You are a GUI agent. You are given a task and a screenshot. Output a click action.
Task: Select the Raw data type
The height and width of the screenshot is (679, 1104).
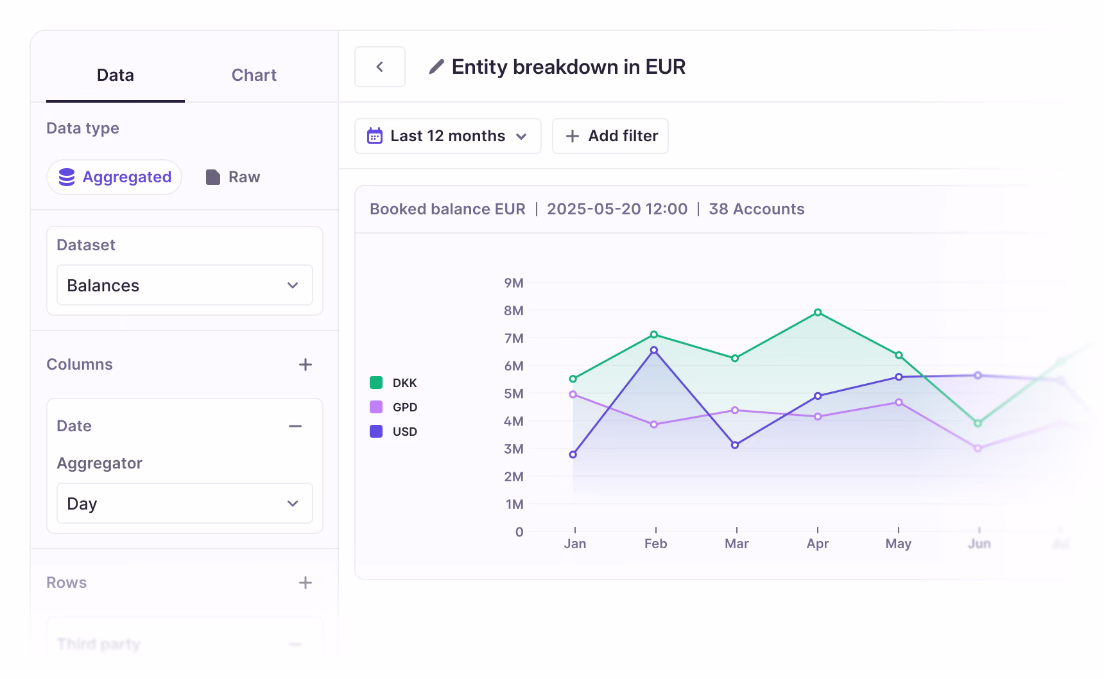(233, 177)
